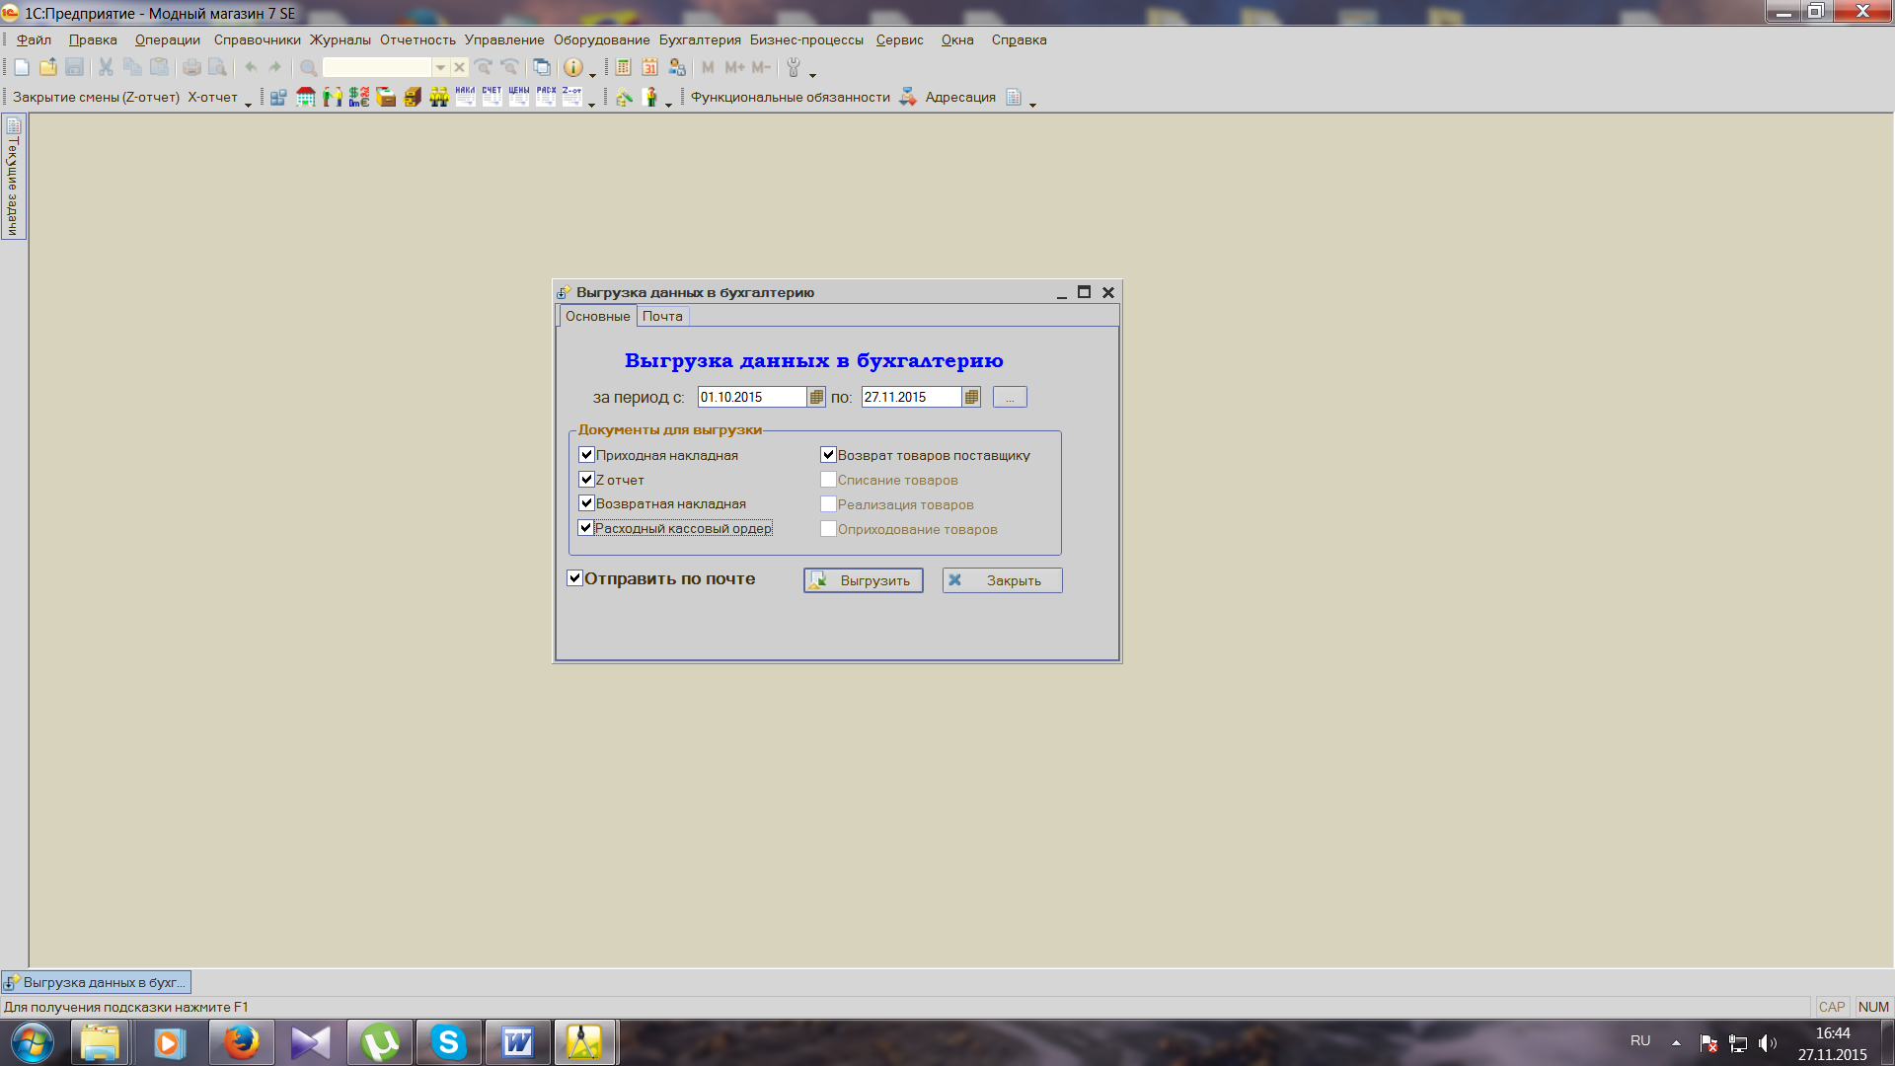Click the Z-от report icon
This screenshot has height=1066, width=1895.
coord(572,97)
